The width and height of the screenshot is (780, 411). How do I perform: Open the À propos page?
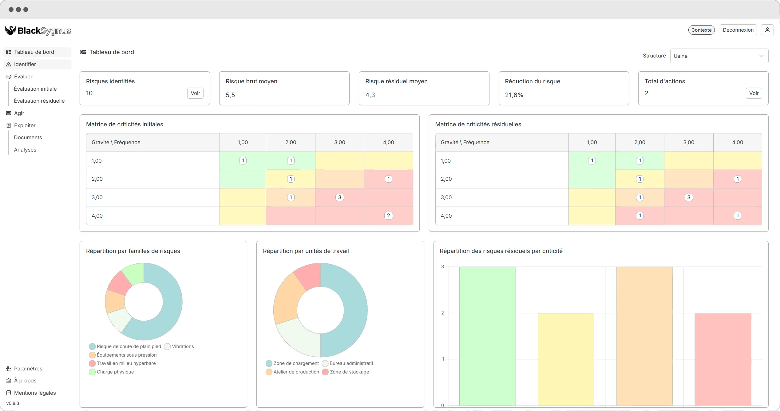coord(37,381)
